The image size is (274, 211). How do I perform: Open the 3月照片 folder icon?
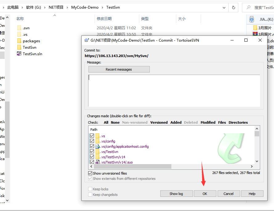tap(255, 28)
